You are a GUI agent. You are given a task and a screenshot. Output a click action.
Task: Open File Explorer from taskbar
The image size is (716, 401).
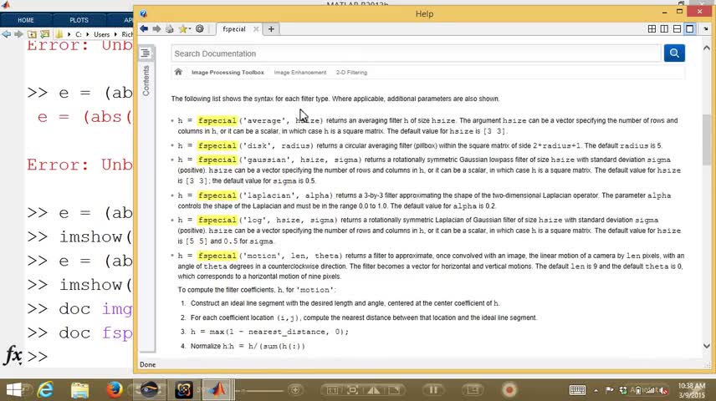(80, 390)
